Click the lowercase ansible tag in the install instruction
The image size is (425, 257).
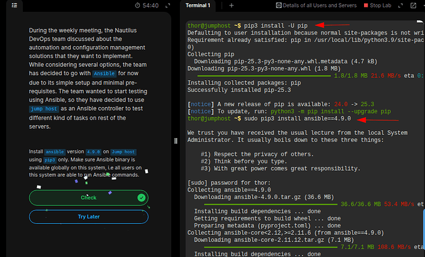click(55, 152)
